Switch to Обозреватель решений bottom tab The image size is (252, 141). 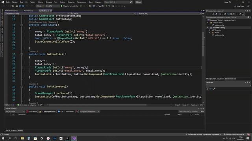(215, 79)
